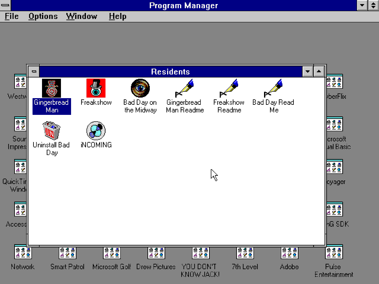Select the Pulse Entertainment group icon
The image size is (379, 284).
(334, 252)
